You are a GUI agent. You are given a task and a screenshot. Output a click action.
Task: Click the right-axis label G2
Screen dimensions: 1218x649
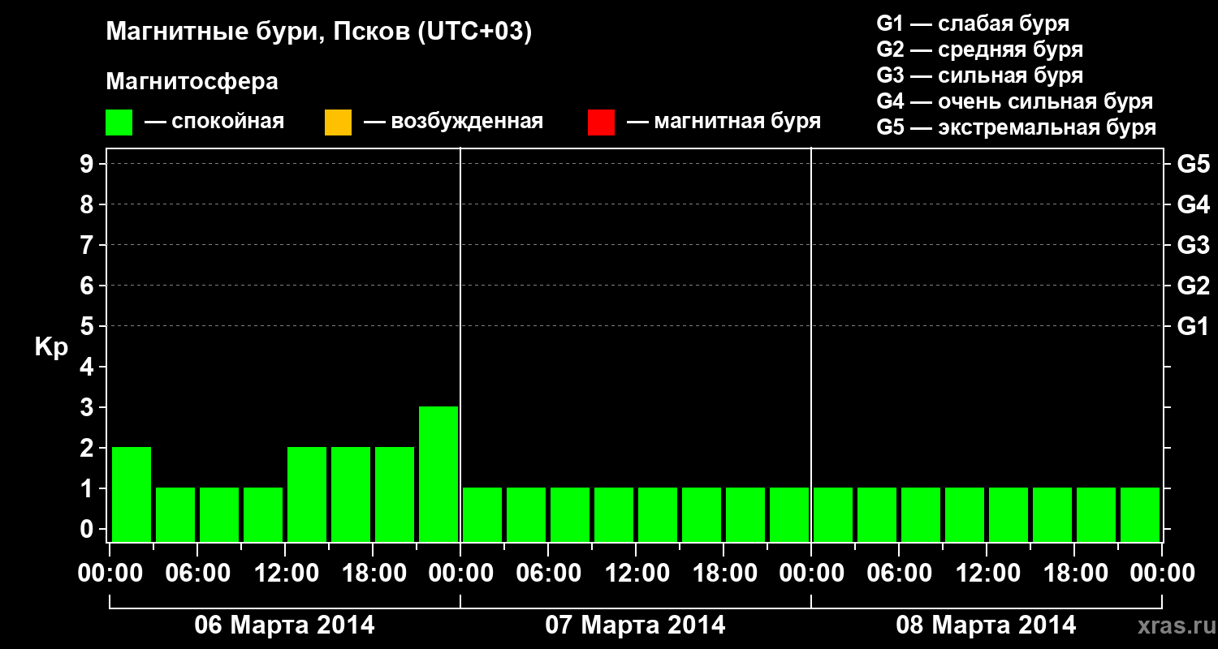(1194, 286)
